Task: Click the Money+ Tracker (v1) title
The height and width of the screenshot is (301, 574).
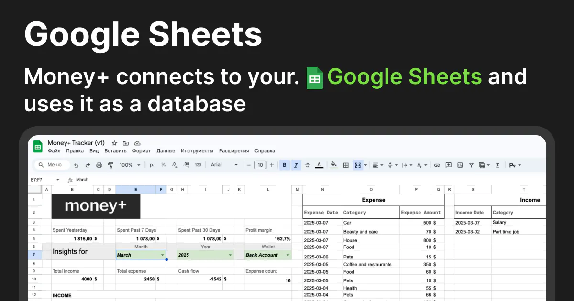Action: coord(76,143)
